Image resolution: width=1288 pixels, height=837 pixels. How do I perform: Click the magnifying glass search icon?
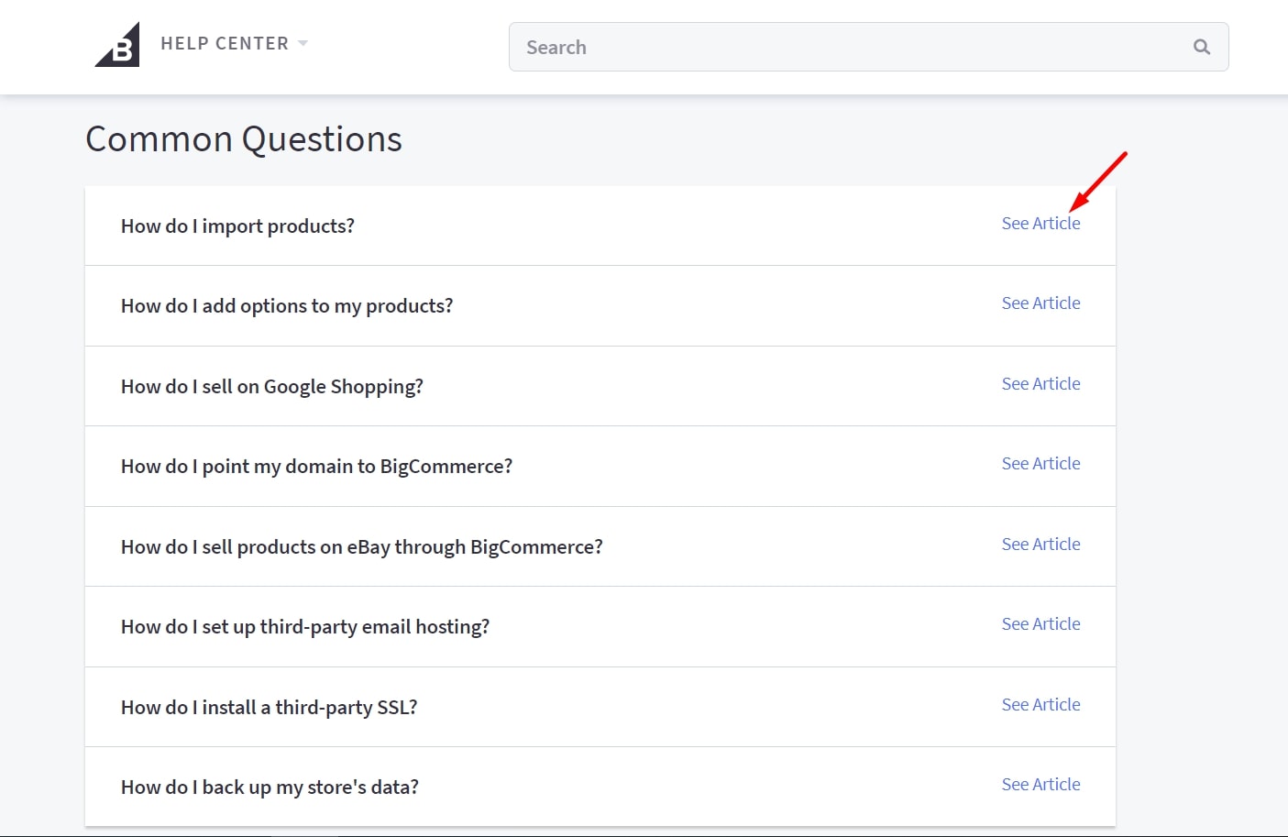(1201, 47)
